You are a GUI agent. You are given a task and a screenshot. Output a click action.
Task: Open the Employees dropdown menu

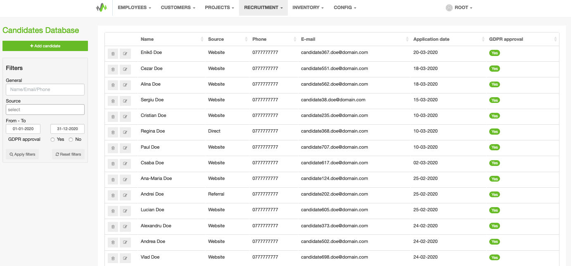[x=134, y=7]
